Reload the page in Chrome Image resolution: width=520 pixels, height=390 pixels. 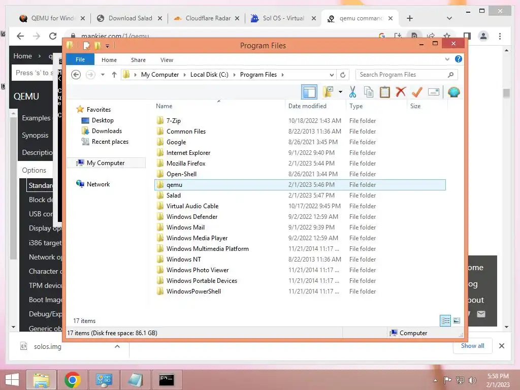point(53,36)
